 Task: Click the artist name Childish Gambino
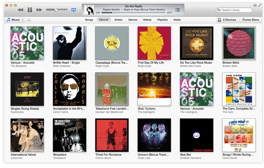(x=190, y=158)
